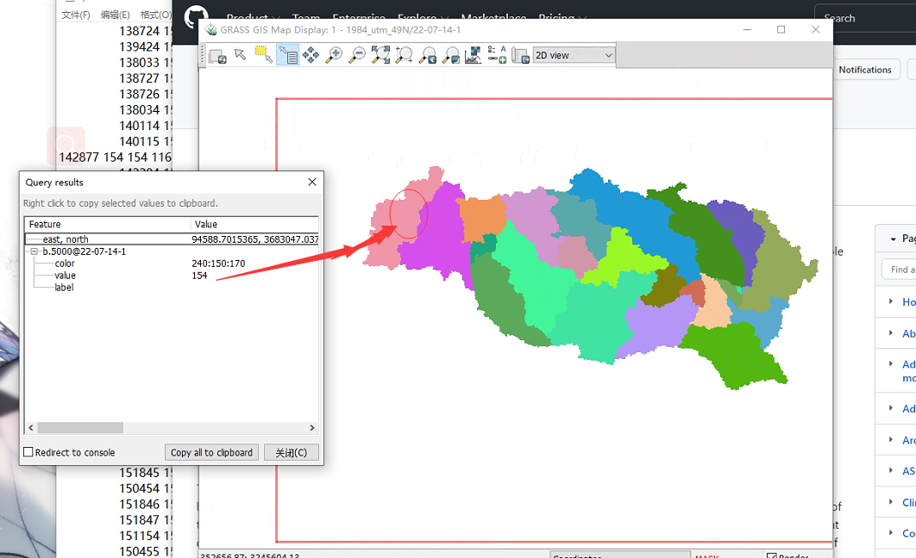Open the Analyze map profile tool
Screen dimensions: 916x558
473,54
